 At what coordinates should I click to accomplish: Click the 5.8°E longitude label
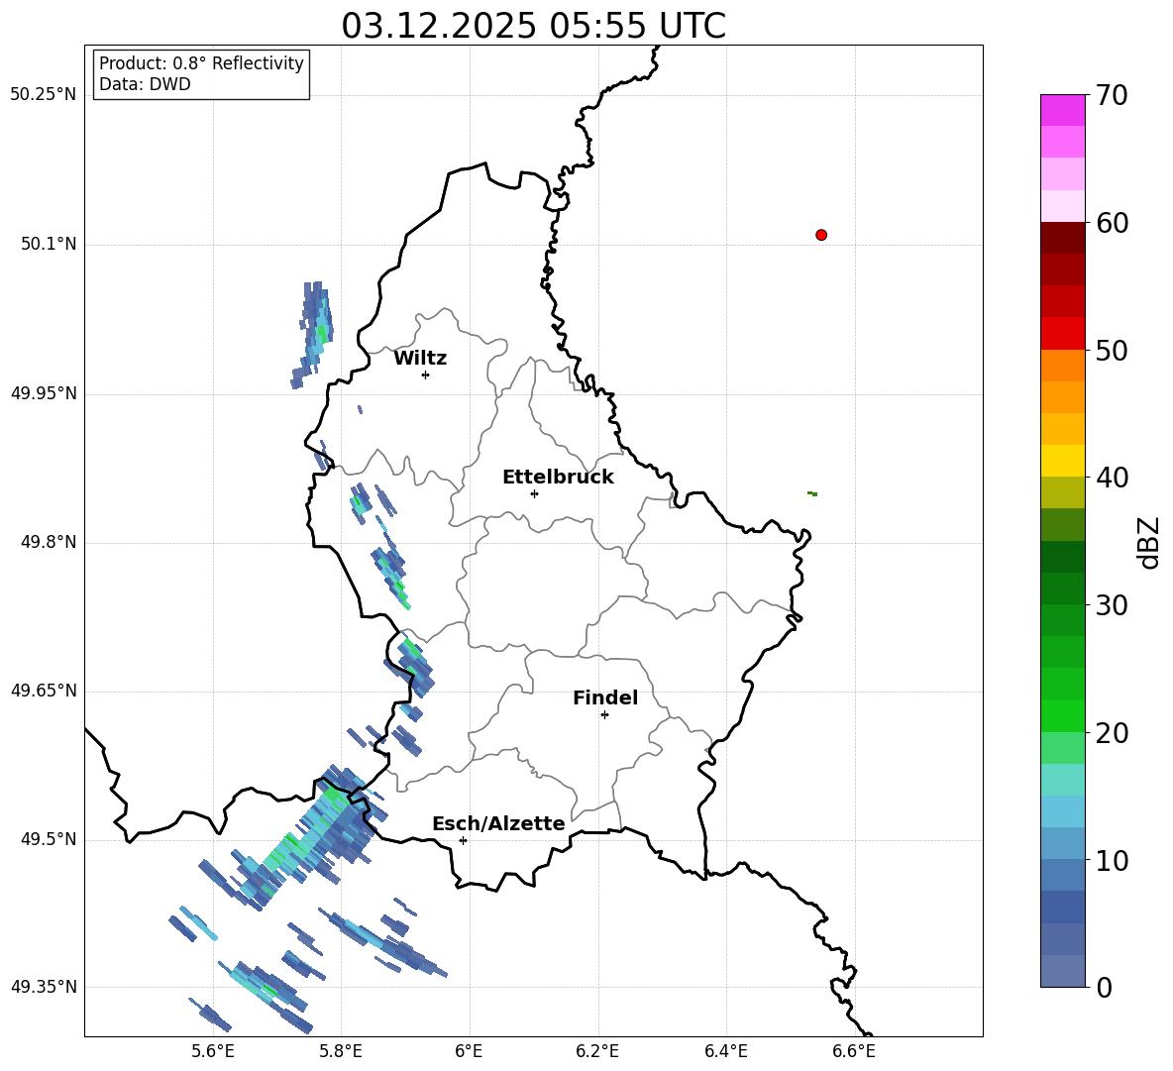[341, 1051]
